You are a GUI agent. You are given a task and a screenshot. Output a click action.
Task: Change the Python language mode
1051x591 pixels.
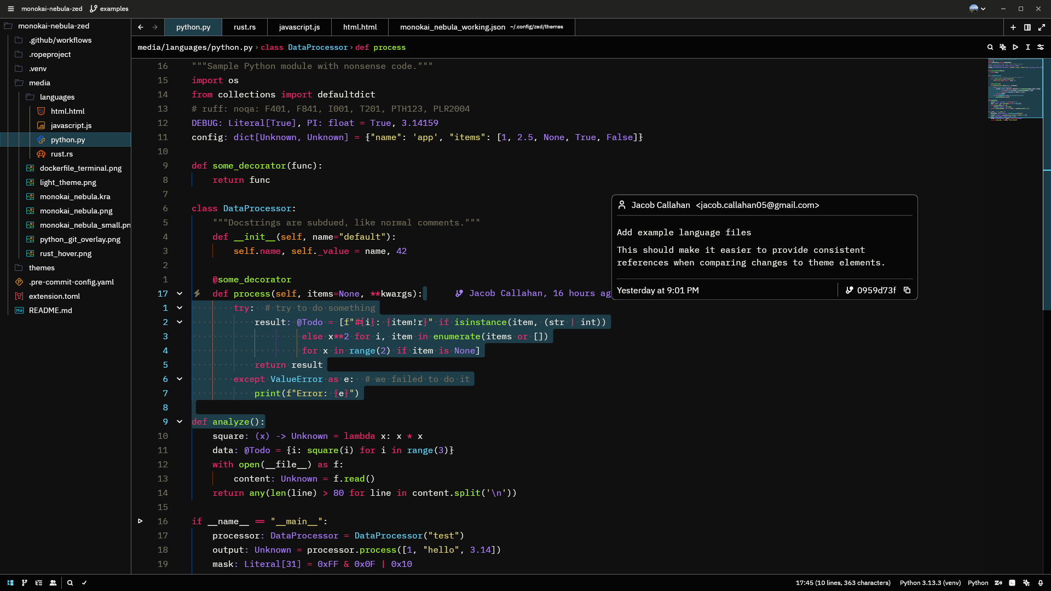[x=978, y=583]
